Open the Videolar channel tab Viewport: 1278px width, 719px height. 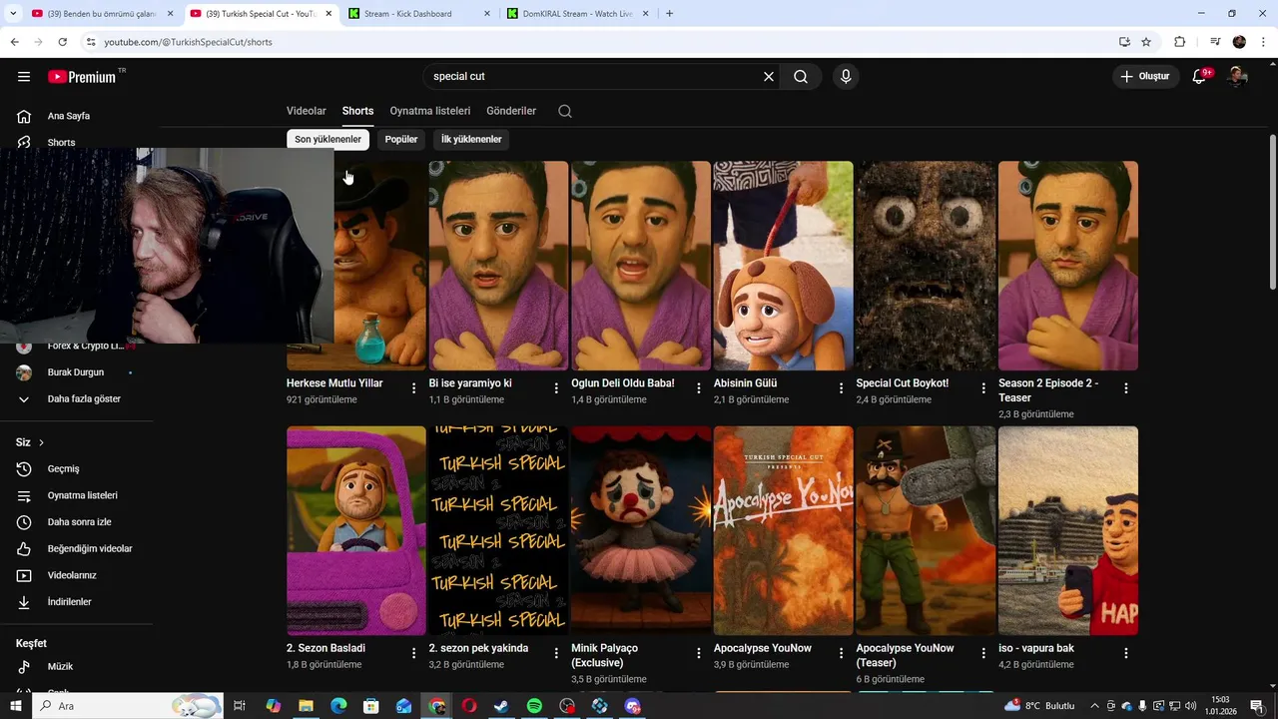point(307,111)
